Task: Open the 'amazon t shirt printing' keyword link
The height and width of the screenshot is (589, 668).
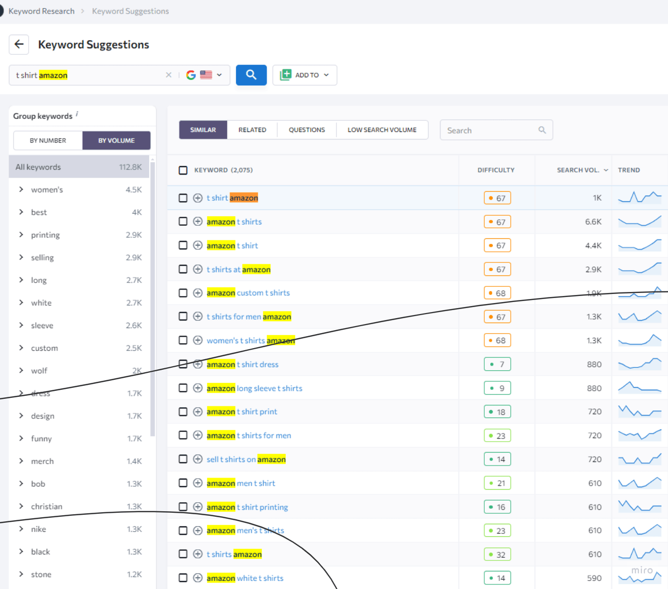Action: tap(248, 507)
